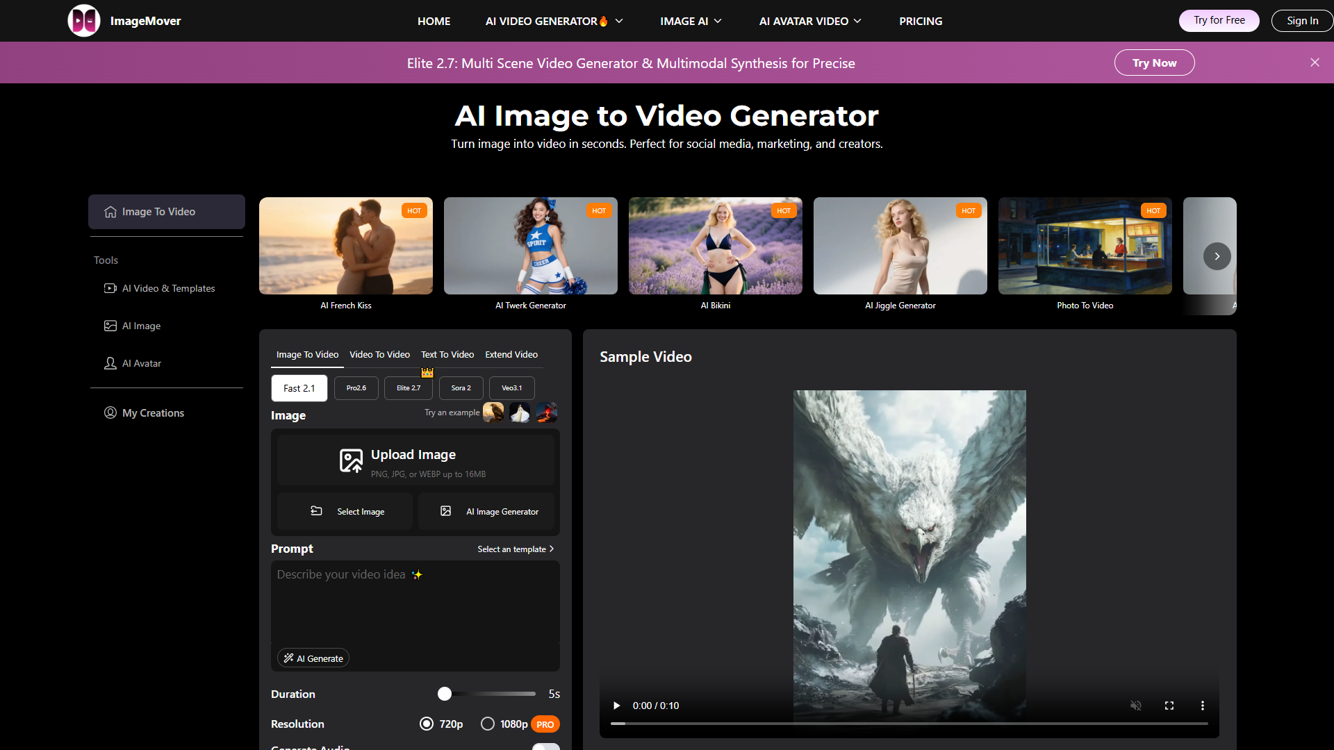This screenshot has width=1334, height=750.
Task: Click the video progress bar
Action: pos(909,724)
